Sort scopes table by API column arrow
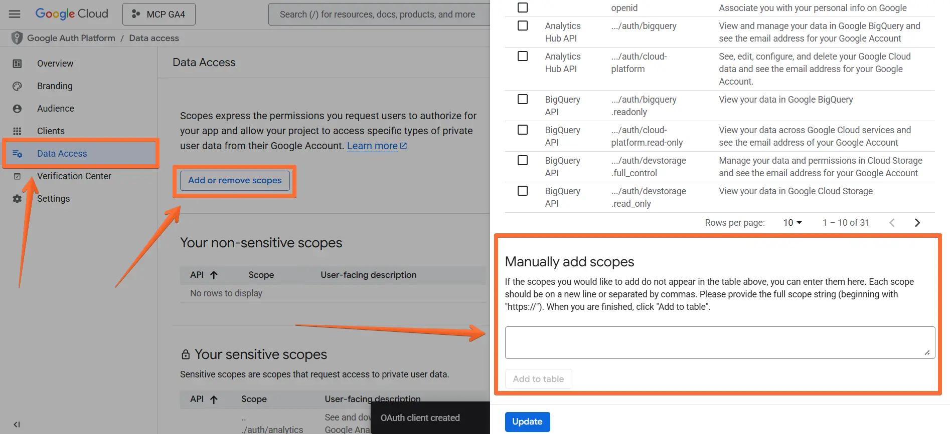Viewport: 950px width, 434px height. [x=214, y=275]
